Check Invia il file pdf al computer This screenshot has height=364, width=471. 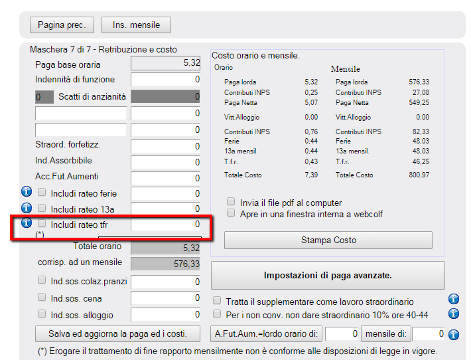pos(231,202)
